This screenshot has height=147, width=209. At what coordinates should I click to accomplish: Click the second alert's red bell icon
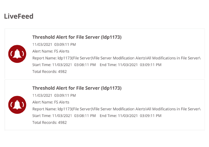coord(17,105)
